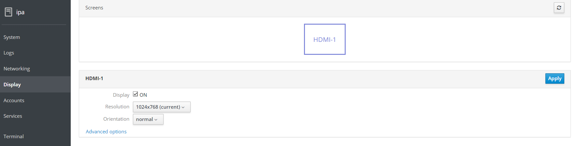This screenshot has height=146, width=577.
Task: Click the Orientation field label
Action: [x=116, y=119]
